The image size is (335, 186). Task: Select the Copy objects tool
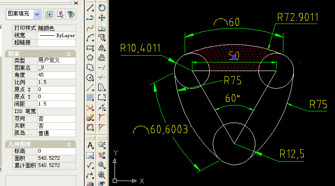coord(102,38)
